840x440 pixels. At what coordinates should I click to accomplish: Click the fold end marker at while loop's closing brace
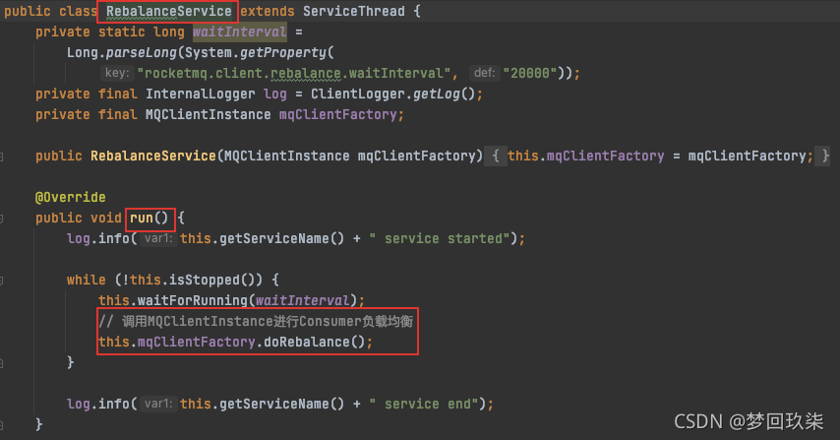4,362
